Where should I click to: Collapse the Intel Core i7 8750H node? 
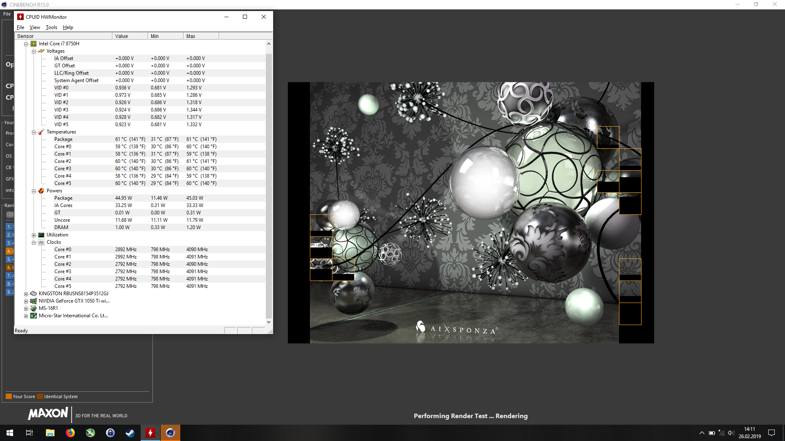(x=26, y=44)
